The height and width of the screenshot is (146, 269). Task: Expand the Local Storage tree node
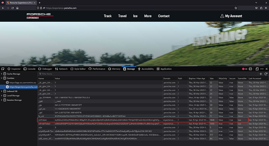click(x=2, y=96)
